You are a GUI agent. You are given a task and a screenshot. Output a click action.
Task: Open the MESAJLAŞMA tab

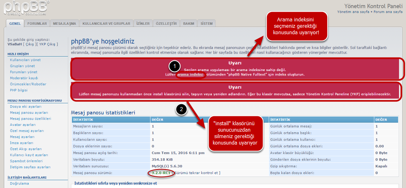[64, 24]
